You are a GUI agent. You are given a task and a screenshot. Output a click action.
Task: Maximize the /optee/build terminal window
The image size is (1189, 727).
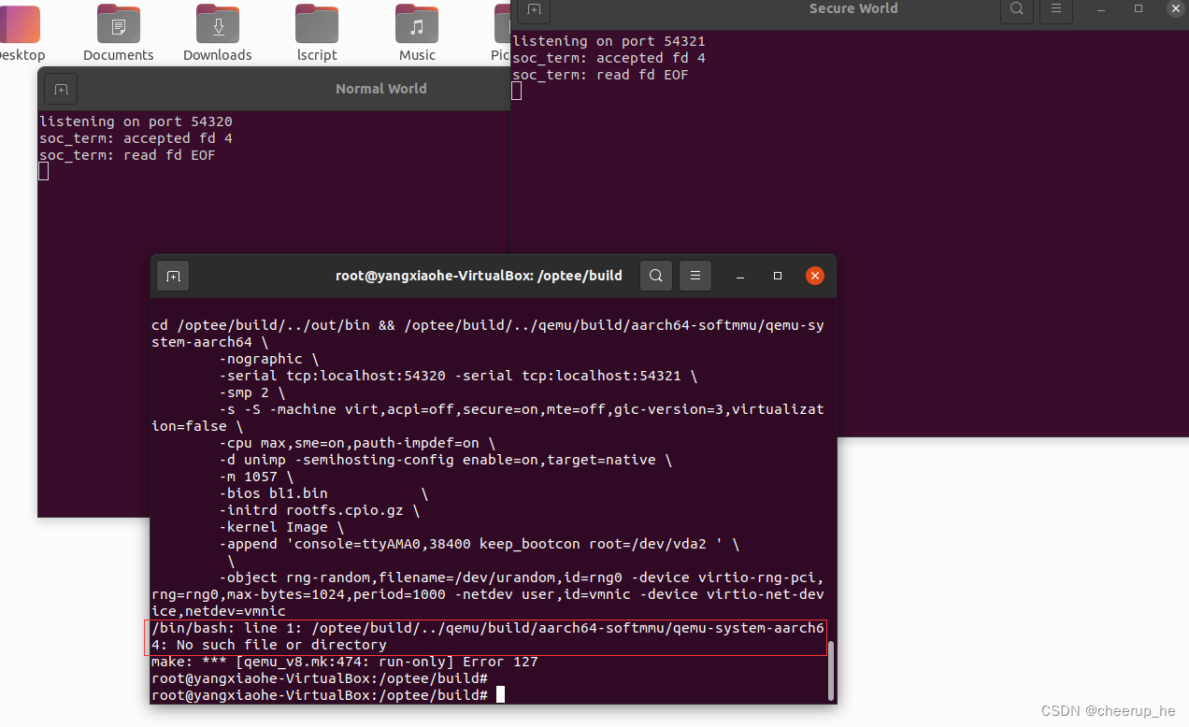pos(777,277)
